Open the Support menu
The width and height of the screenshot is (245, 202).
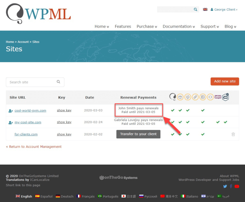pos(210,26)
